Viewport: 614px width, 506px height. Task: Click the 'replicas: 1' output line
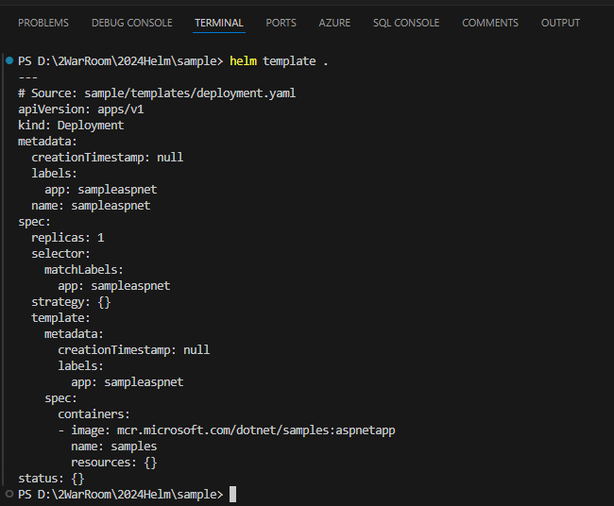pos(68,238)
